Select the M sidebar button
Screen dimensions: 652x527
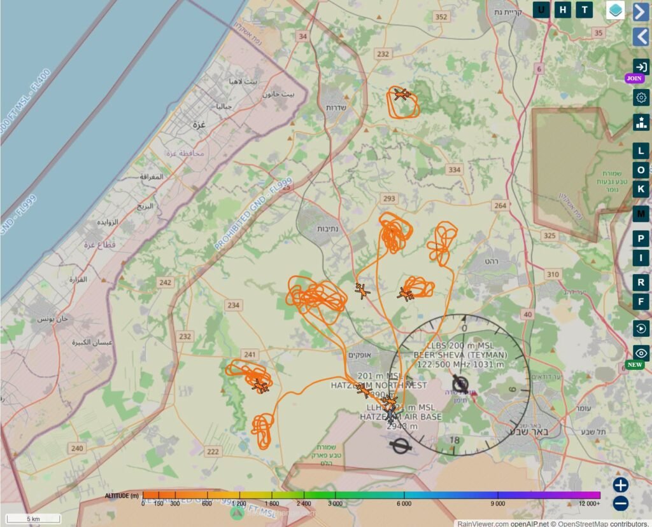641,214
